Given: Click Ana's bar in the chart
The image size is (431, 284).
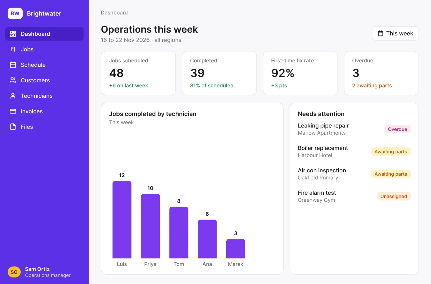Looking at the screenshot, I should 207,239.
